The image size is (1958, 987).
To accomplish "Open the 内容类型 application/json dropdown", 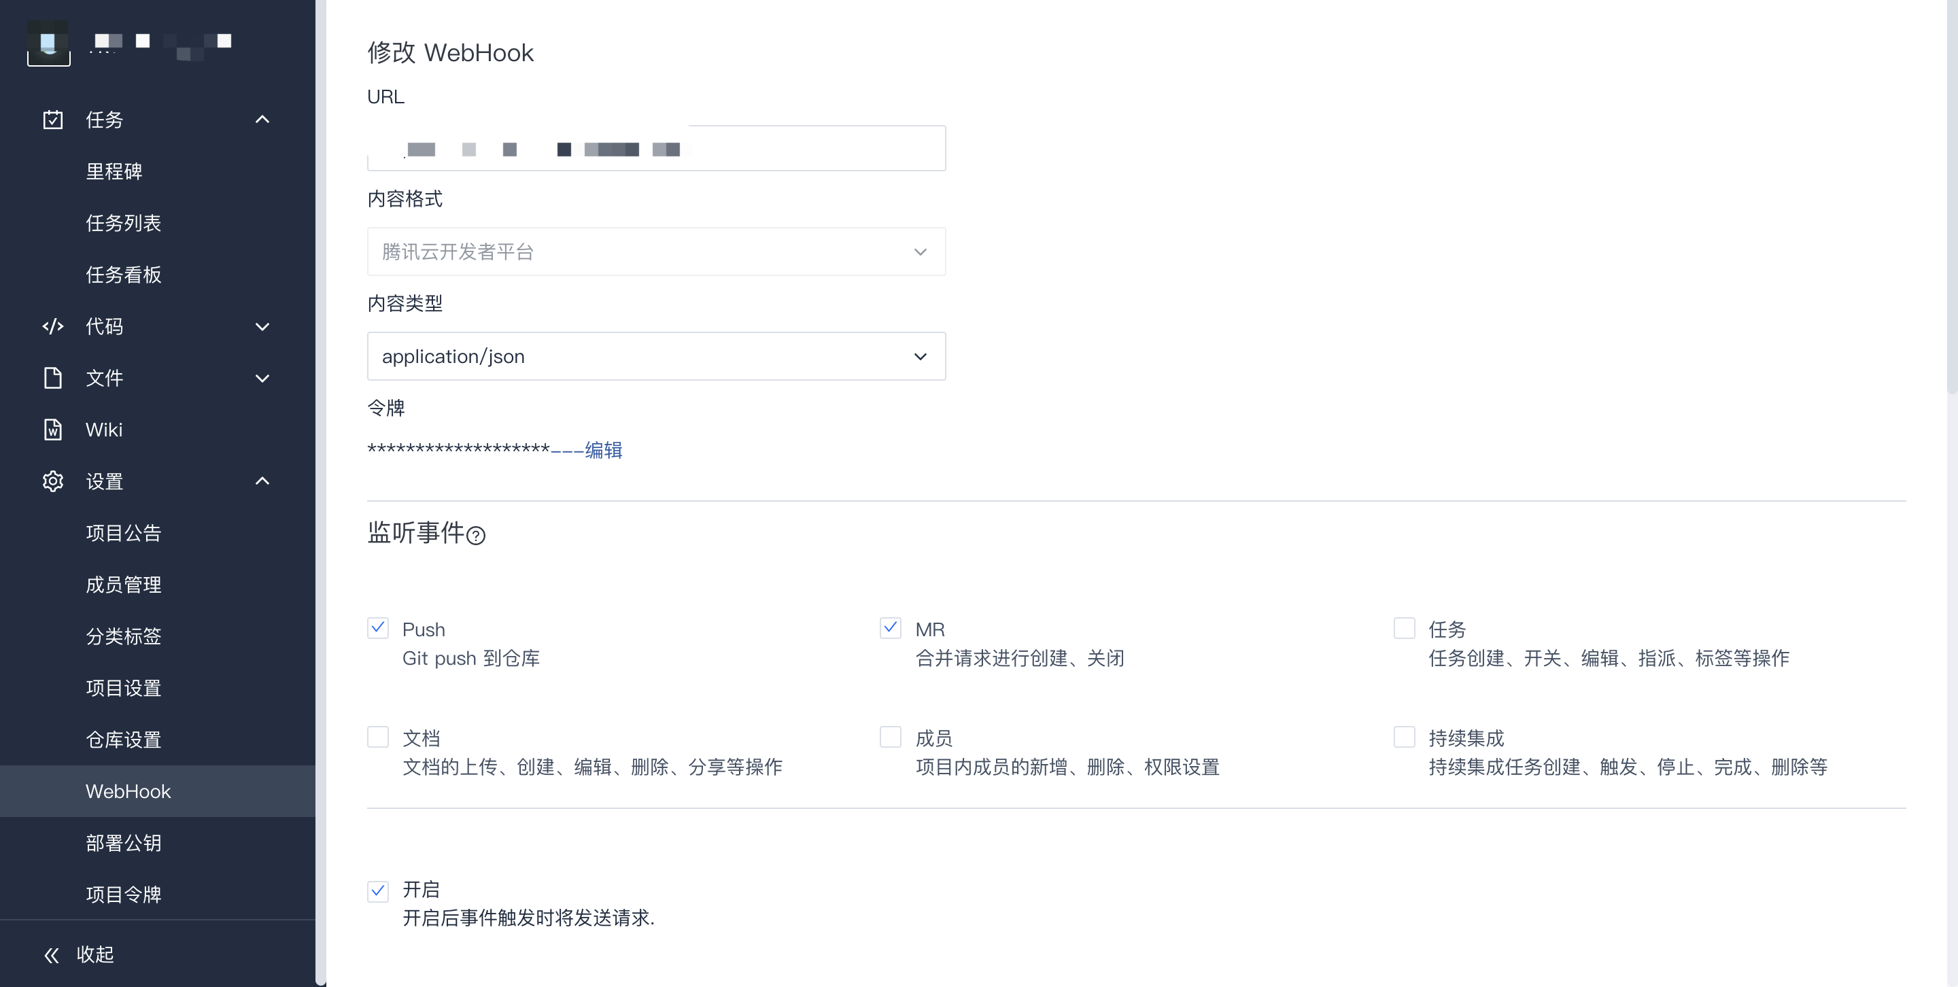I will click(656, 356).
